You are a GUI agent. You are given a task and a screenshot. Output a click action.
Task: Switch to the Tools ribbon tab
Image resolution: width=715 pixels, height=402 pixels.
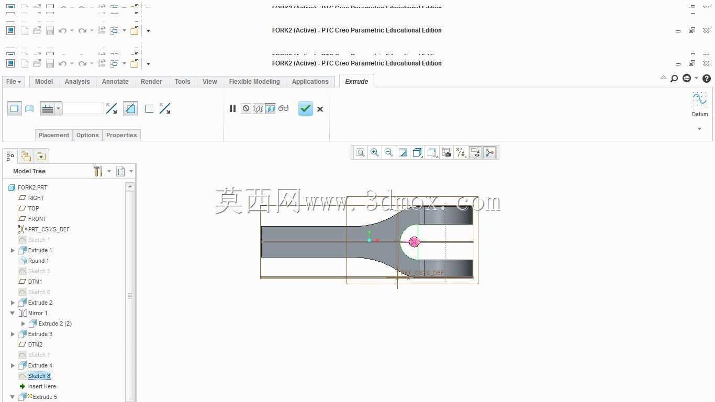[183, 82]
